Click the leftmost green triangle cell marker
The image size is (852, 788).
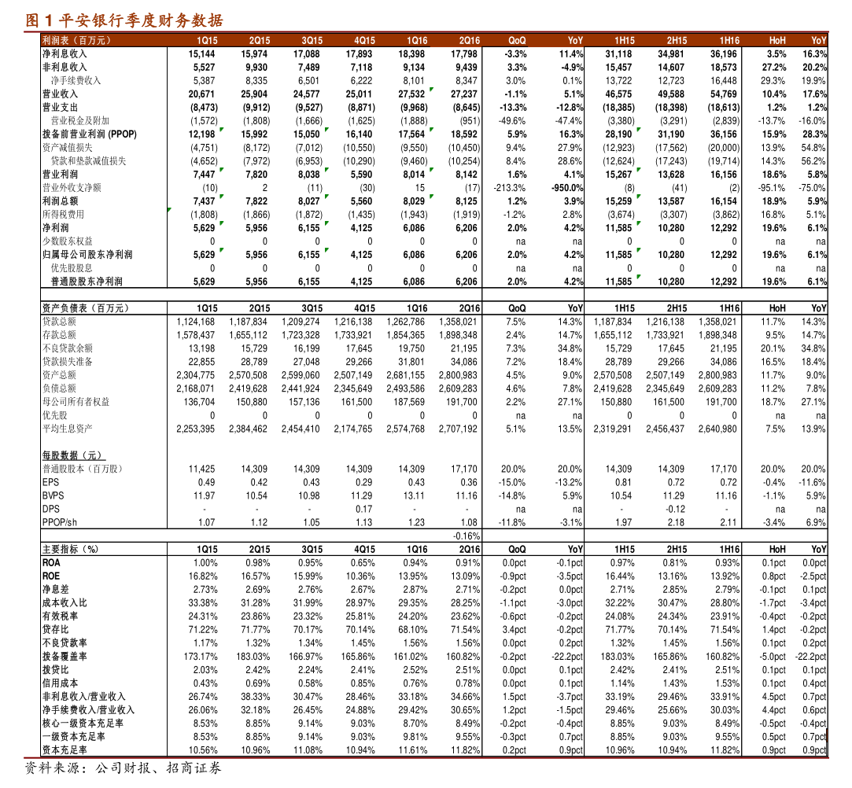pyautogui.click(x=169, y=210)
